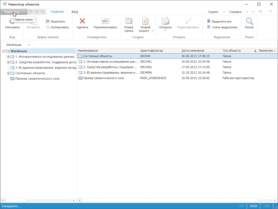Open the Новый объект dropdown arrow
This screenshot has height=209, width=278.
pyautogui.click(x=152, y=31)
